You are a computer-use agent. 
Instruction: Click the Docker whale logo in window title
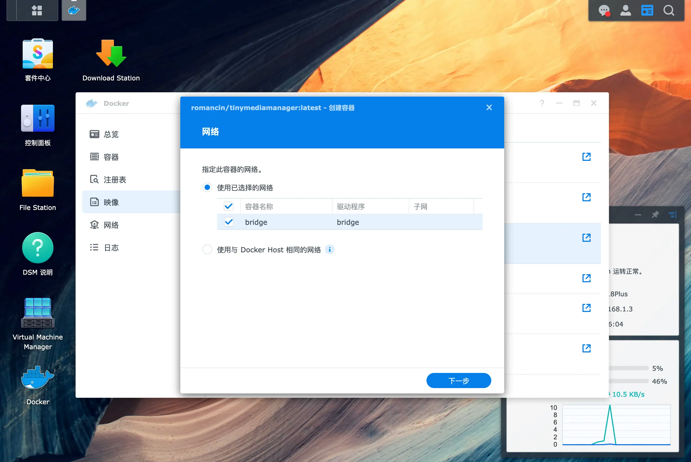[x=92, y=103]
